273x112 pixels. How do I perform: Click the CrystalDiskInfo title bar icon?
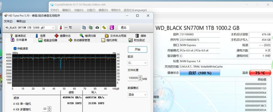tap(52, 5)
